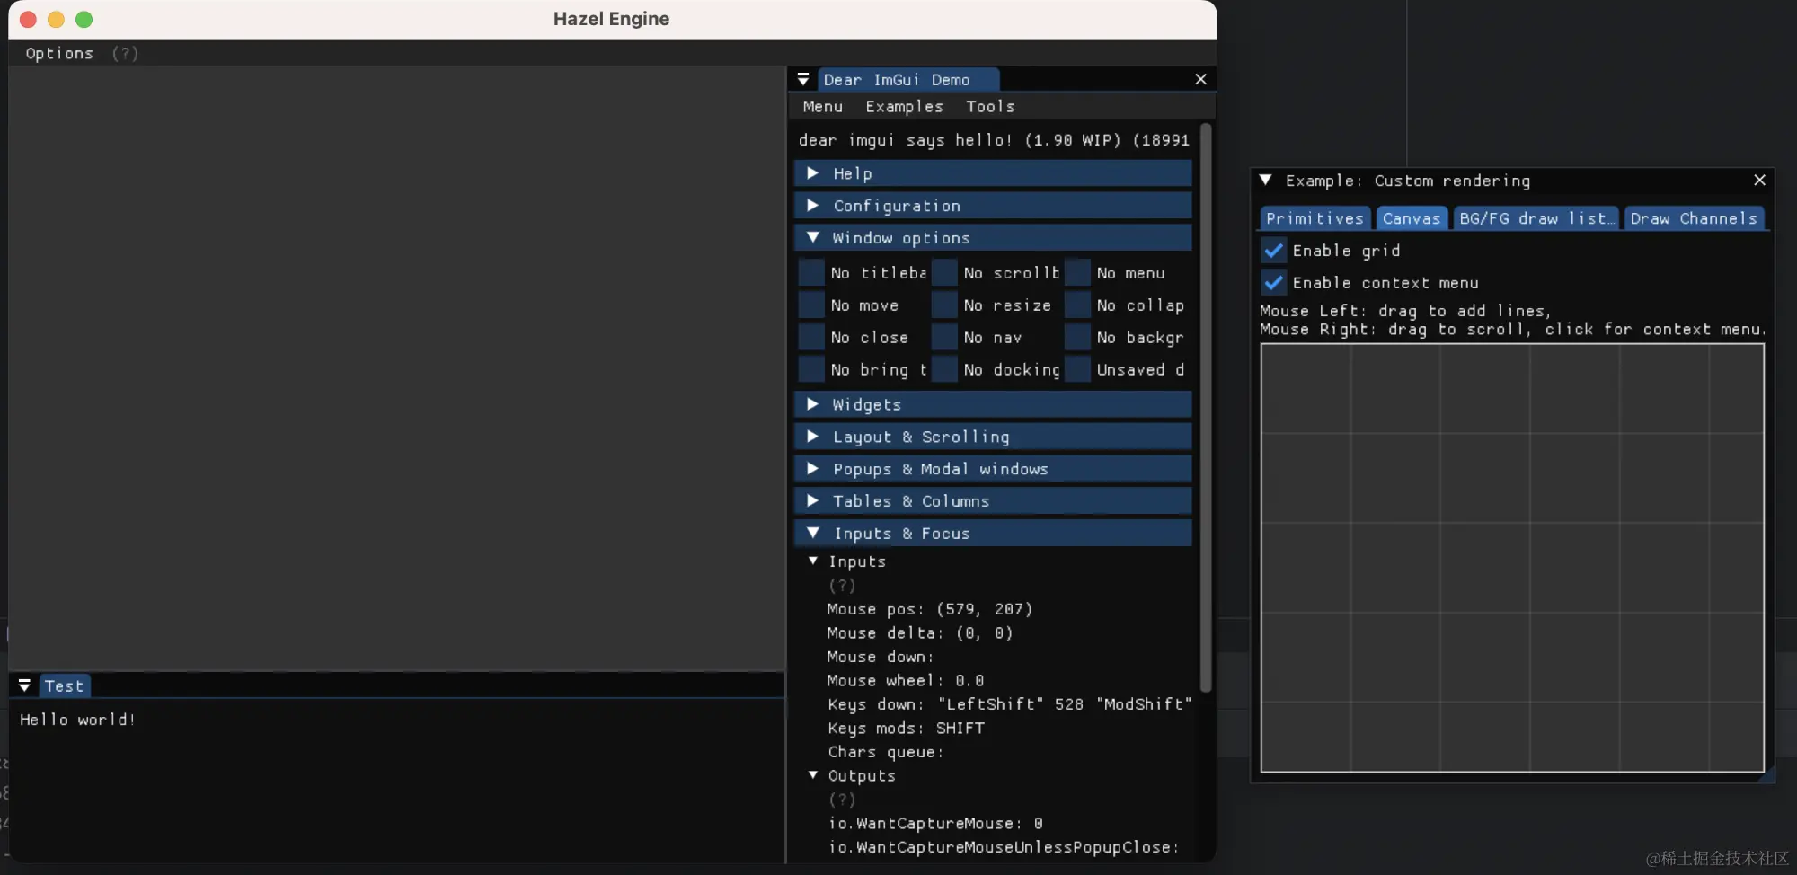Screen dimensions: 1797x875
Task: Uncheck Enable context menu checkbox
Action: pos(1273,282)
